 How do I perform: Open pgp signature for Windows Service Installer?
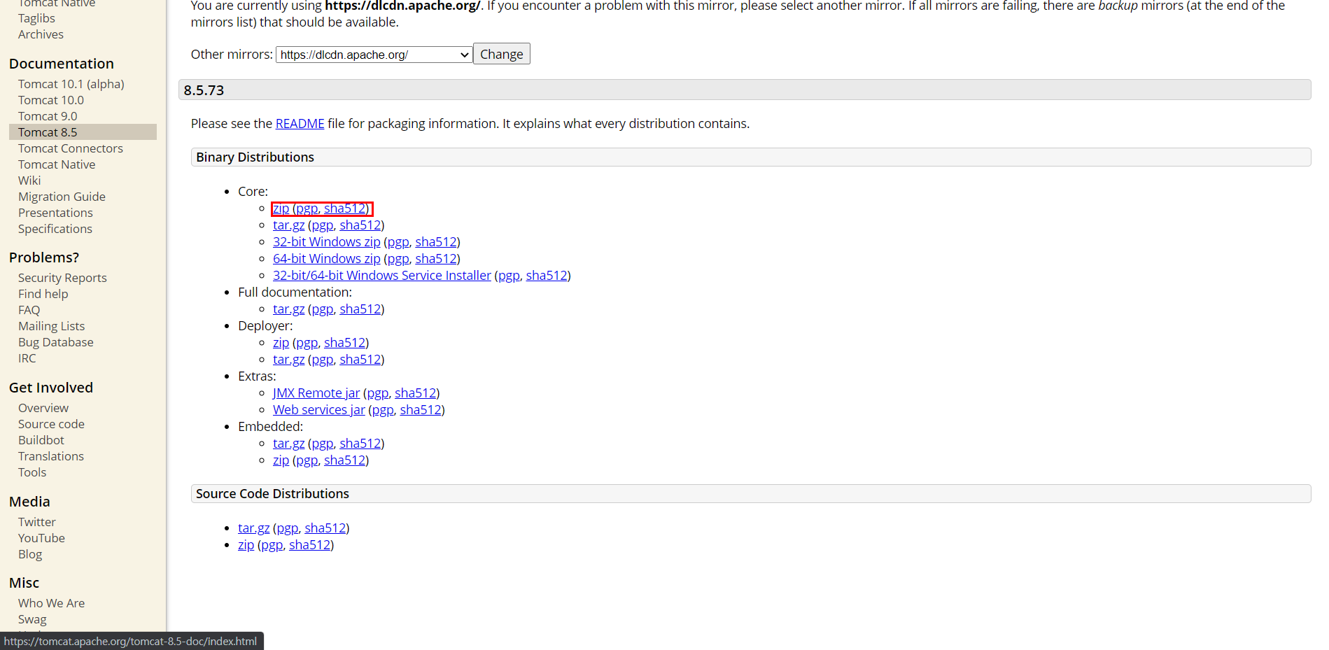(x=509, y=276)
